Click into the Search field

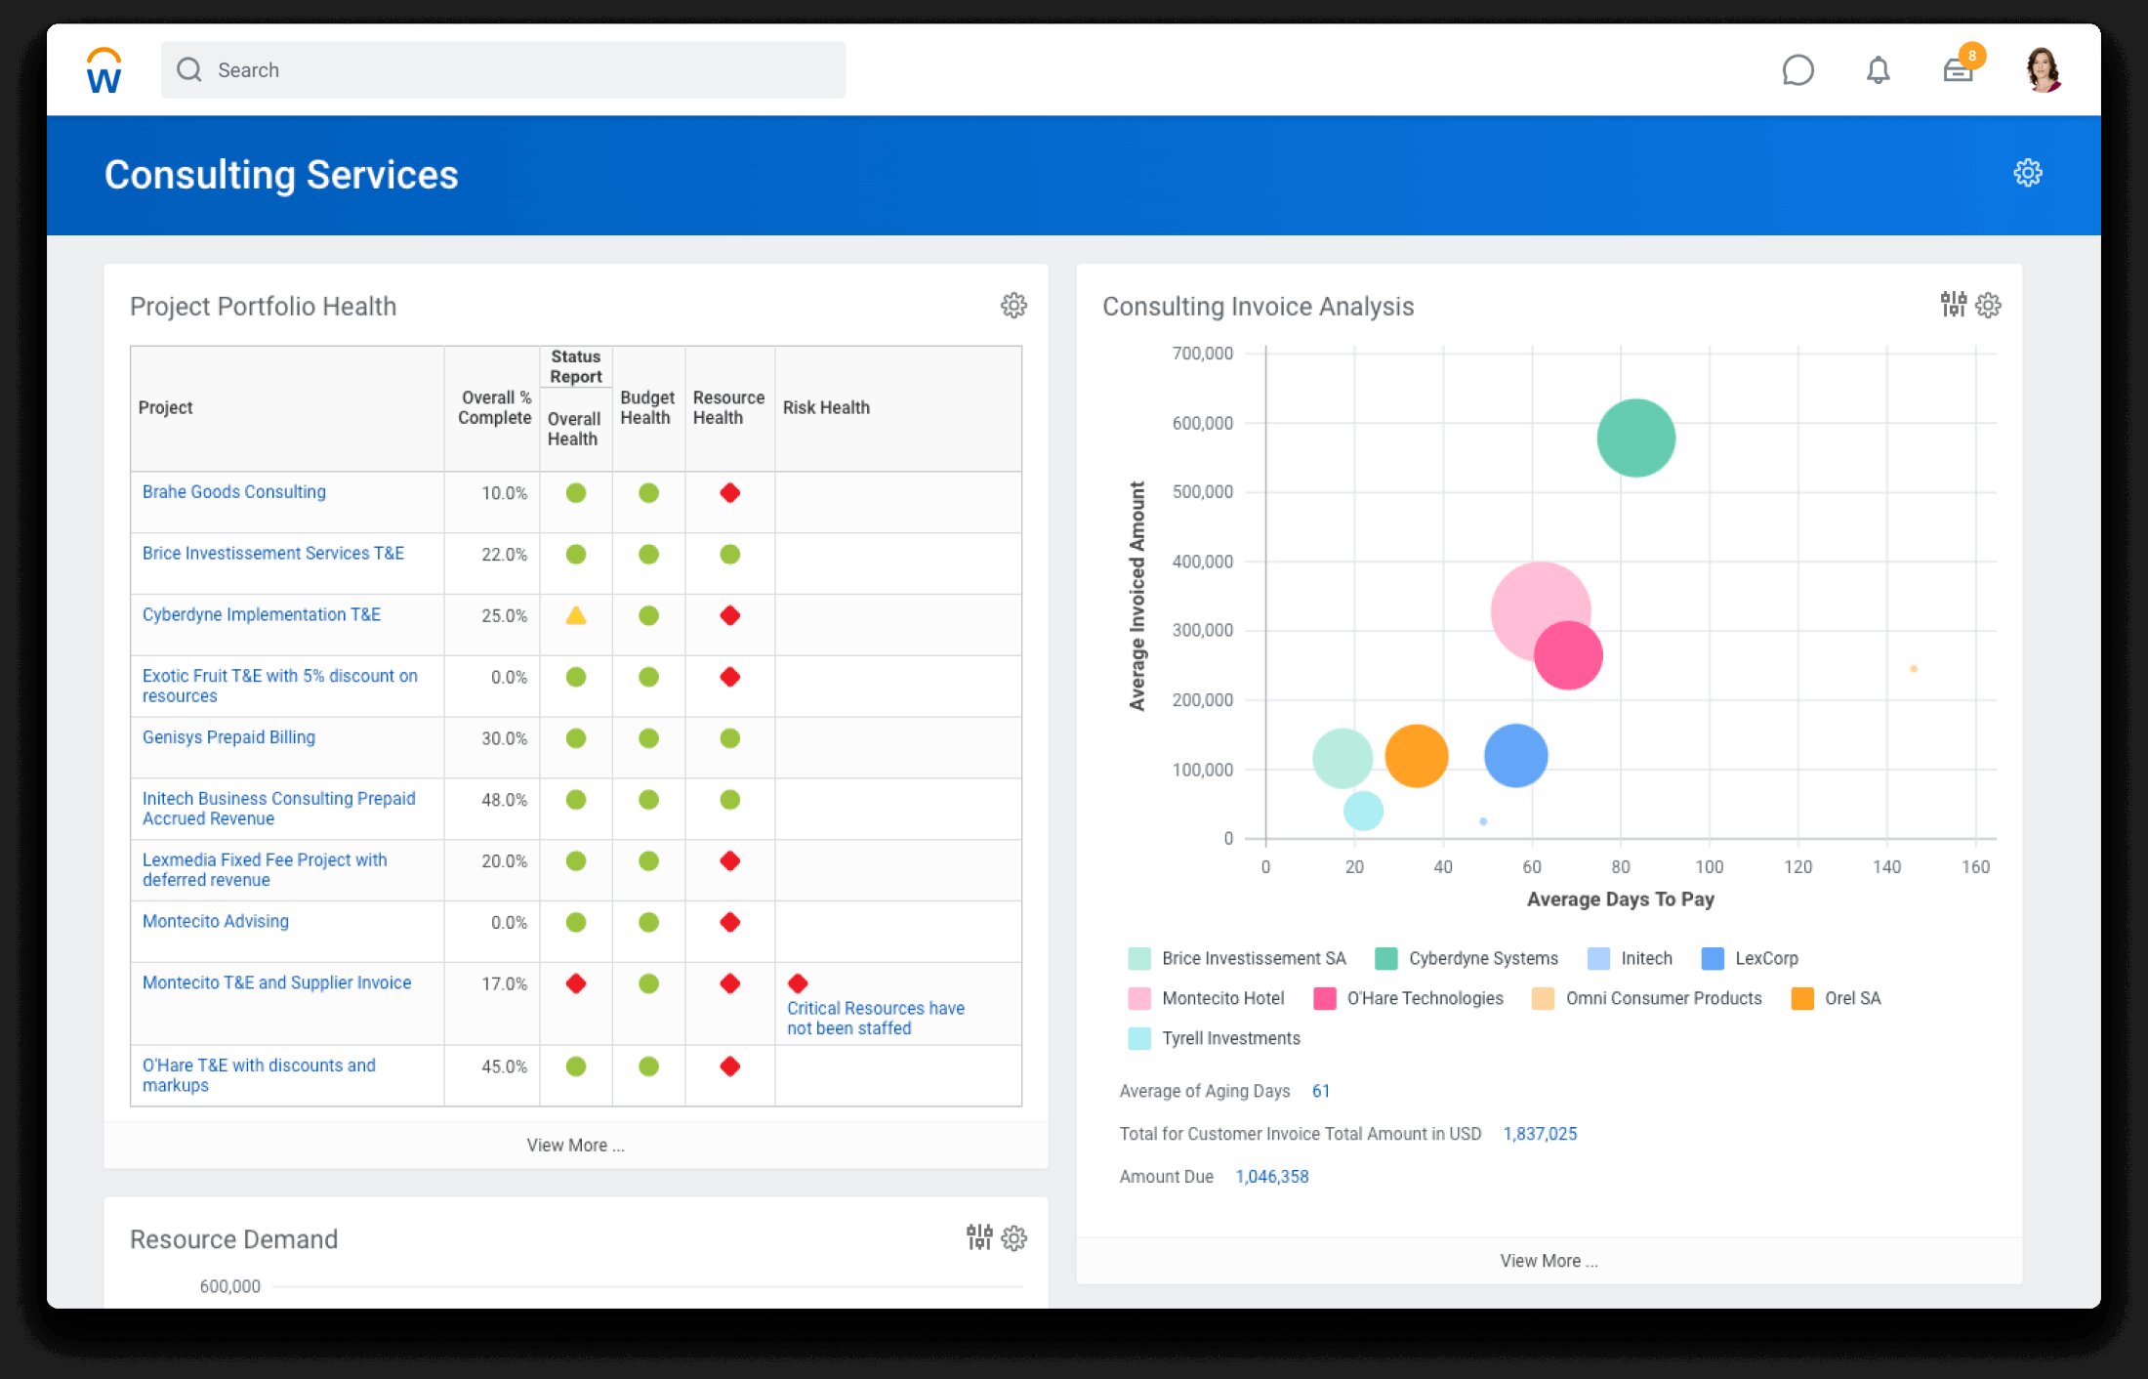(503, 70)
